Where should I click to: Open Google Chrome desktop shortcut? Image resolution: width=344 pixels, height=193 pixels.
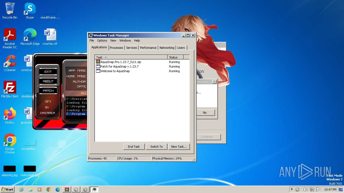pos(10,144)
